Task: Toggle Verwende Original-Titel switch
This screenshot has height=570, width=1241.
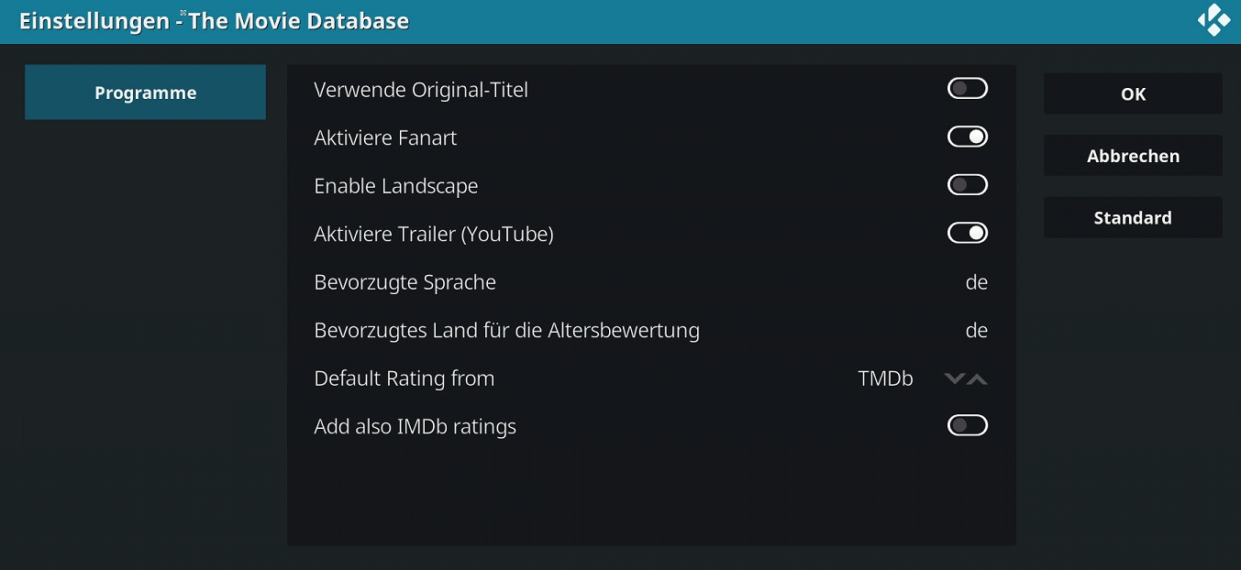Action: click(x=968, y=89)
